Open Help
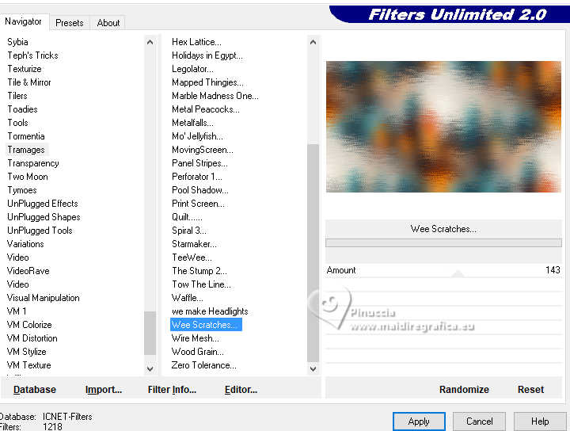This screenshot has width=570, height=431. pos(540,421)
